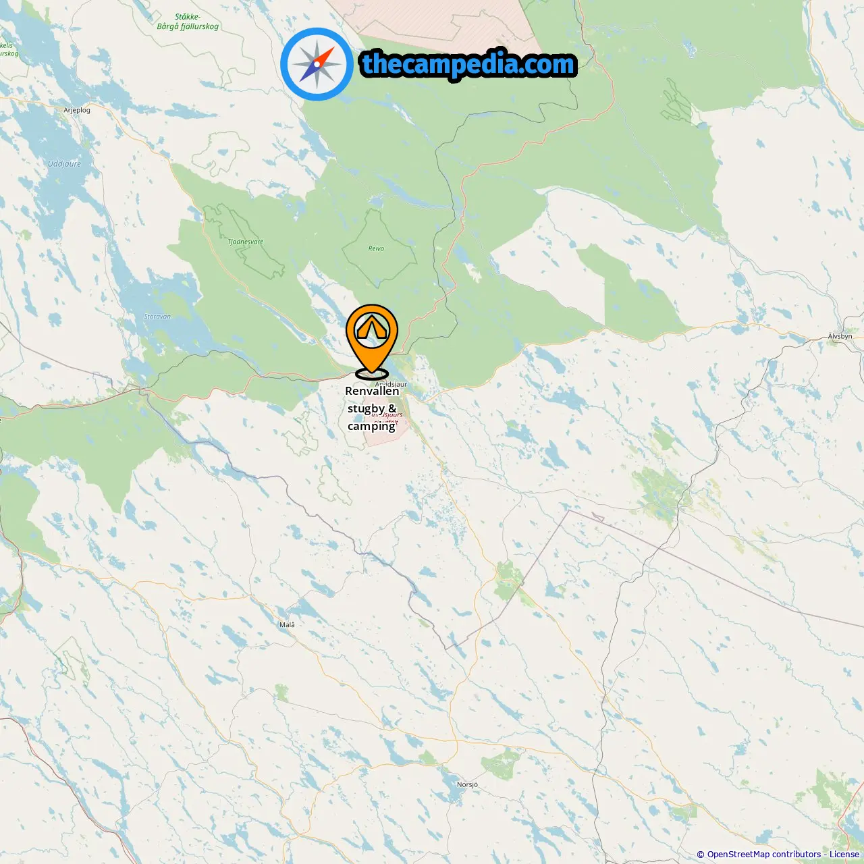Select the Reivo nature reserve label
Image resolution: width=864 pixels, height=864 pixels.
tap(376, 248)
